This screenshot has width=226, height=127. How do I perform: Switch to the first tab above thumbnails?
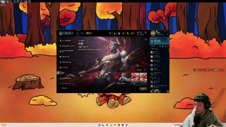click(x=139, y=70)
